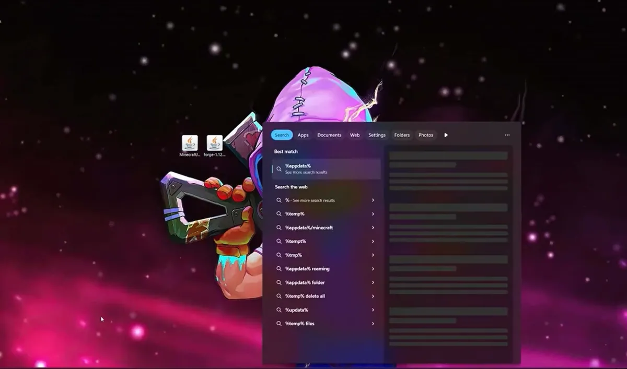This screenshot has height=369, width=627.
Task: Switch to the Settings filter tab
Action: (x=377, y=135)
